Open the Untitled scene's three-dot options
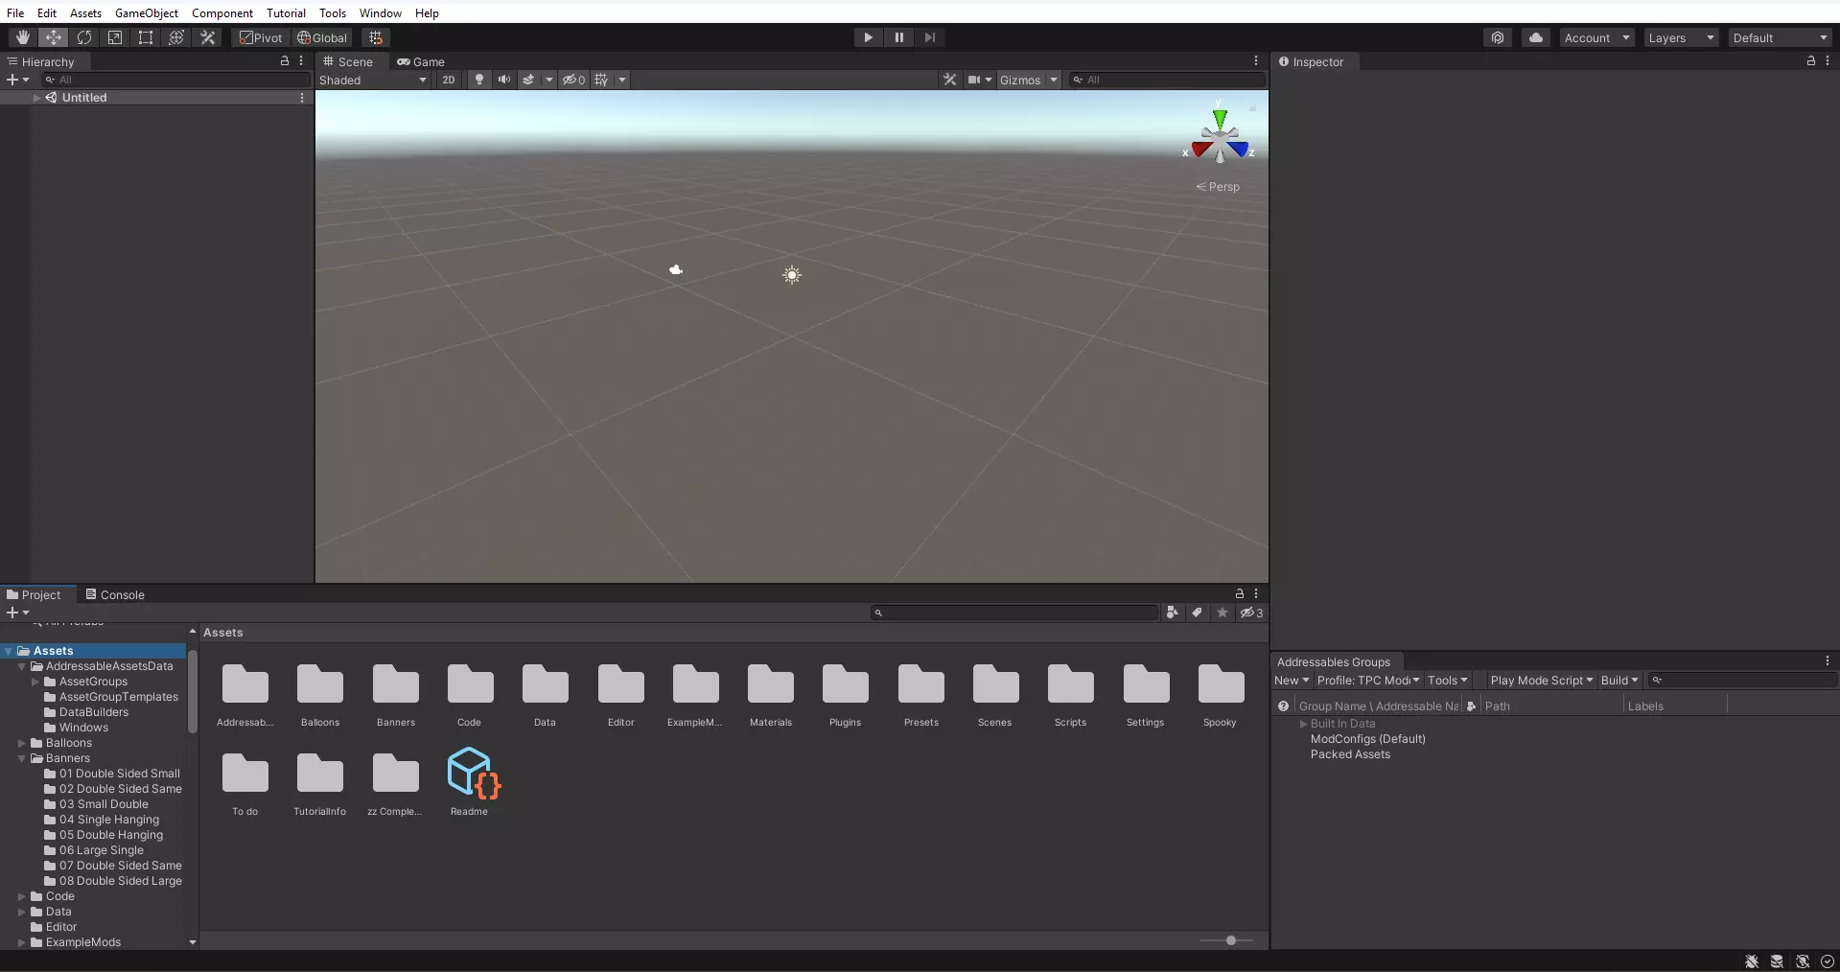Image resolution: width=1840 pixels, height=972 pixels. (302, 98)
